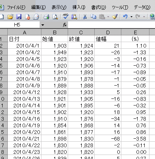155x159 pixels.
Task: Open the データ(D) menu
Action: [142, 7]
